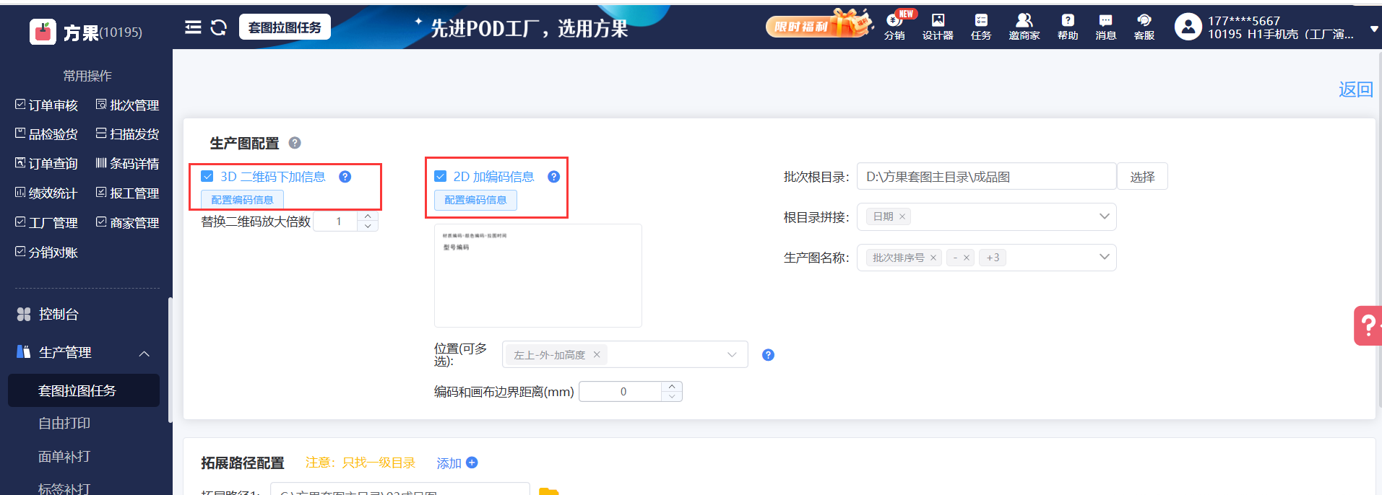The height and width of the screenshot is (495, 1382).
Task: Open 任务 icon in top bar
Action: (x=981, y=26)
